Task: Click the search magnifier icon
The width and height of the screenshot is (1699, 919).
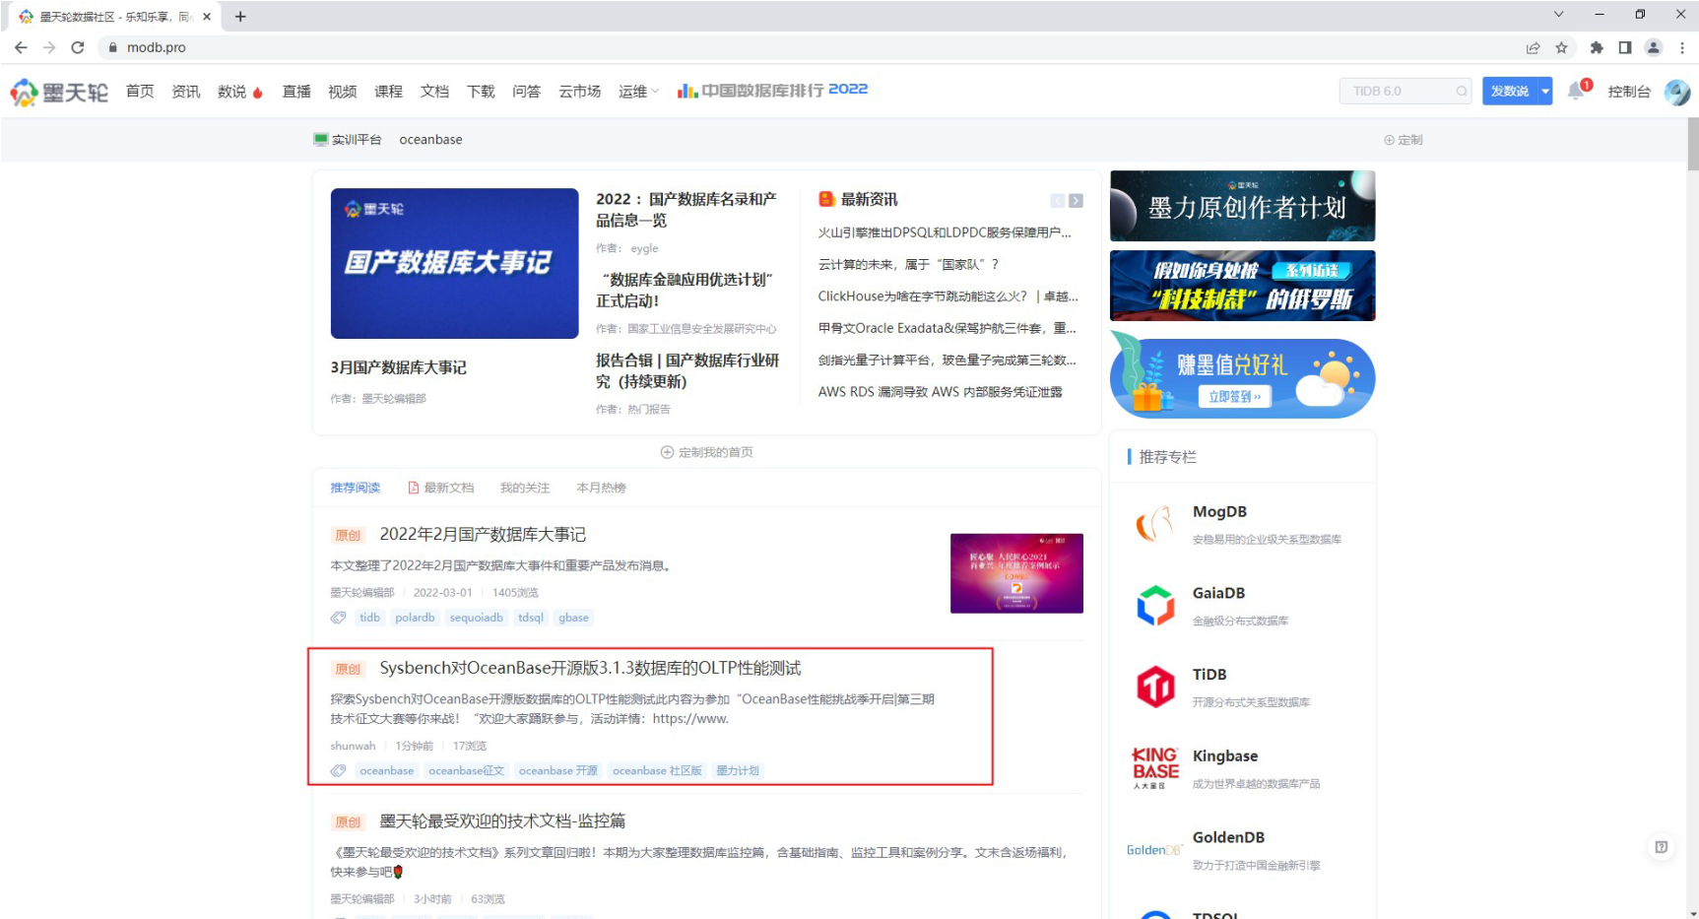Action: tap(1462, 92)
